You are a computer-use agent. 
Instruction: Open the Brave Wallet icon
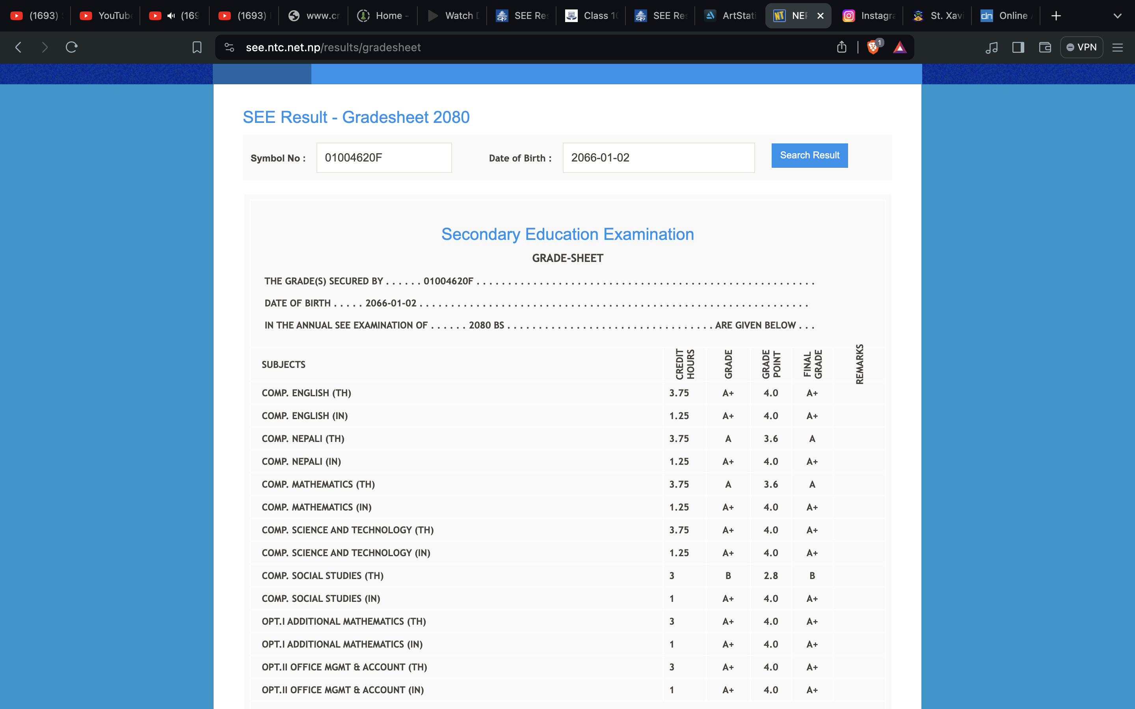pyautogui.click(x=1044, y=47)
